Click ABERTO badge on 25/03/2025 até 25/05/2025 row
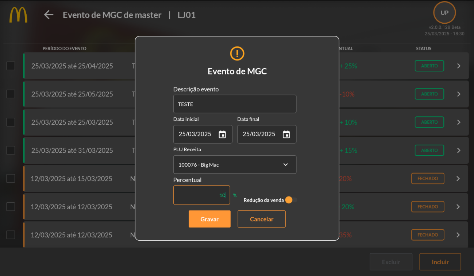 (429, 94)
